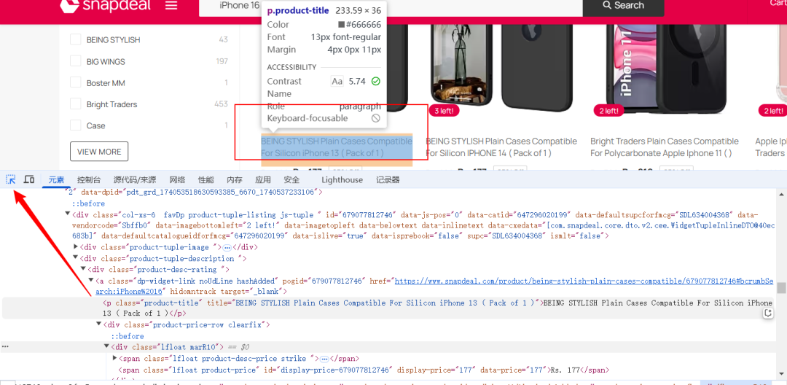Activate the DevTools element inspector icon
This screenshot has height=385, width=787.
click(x=10, y=179)
